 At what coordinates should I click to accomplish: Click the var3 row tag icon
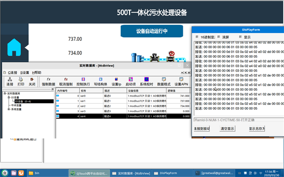coord(58,111)
